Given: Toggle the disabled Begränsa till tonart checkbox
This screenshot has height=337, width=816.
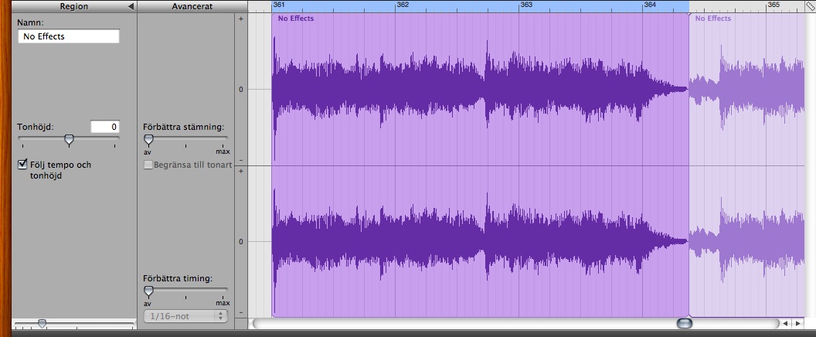Looking at the screenshot, I should coord(148,165).
